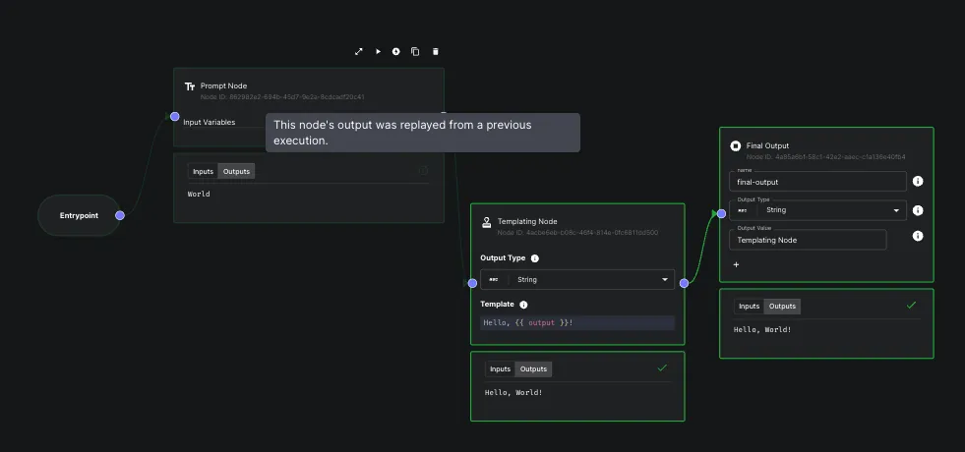Open Final Output Type String dropdown
The height and width of the screenshot is (452, 965).
(x=817, y=210)
